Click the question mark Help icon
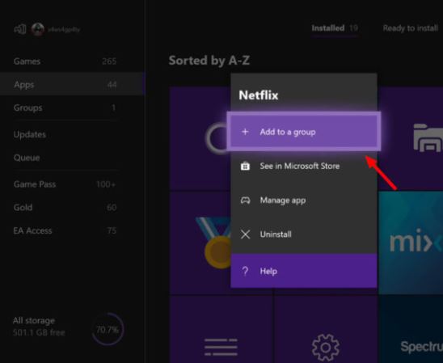This screenshot has width=443, height=363. click(x=245, y=271)
